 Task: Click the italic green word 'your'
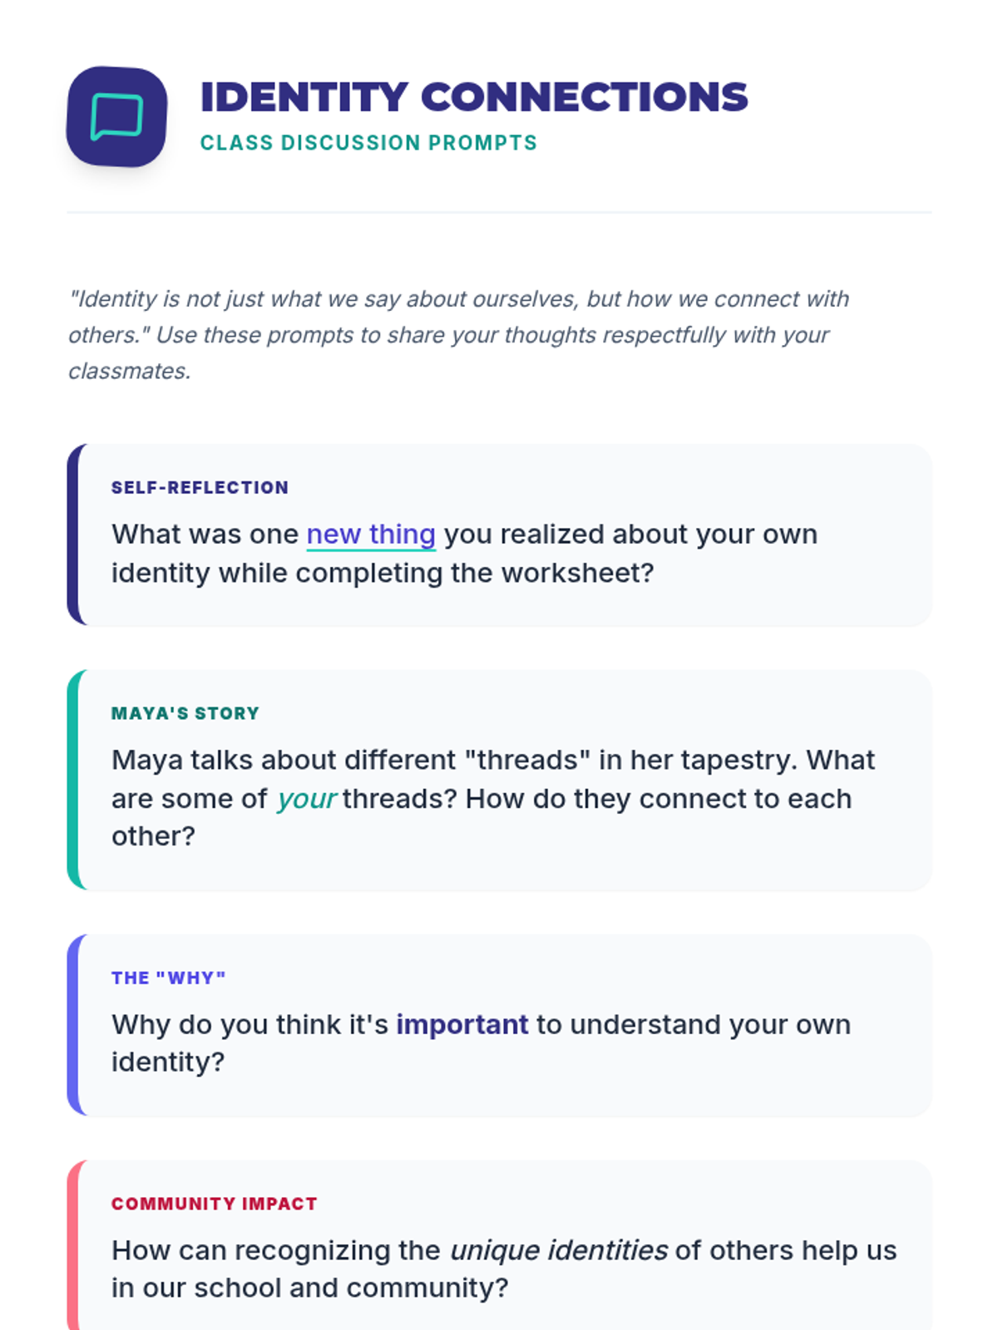pyautogui.click(x=306, y=799)
